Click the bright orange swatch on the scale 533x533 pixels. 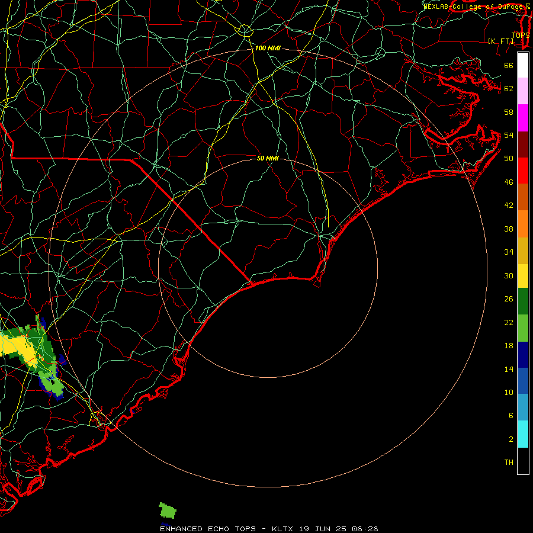tap(523, 224)
